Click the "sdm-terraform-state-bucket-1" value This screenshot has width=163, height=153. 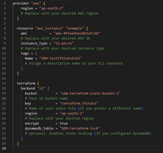(x=90, y=93)
